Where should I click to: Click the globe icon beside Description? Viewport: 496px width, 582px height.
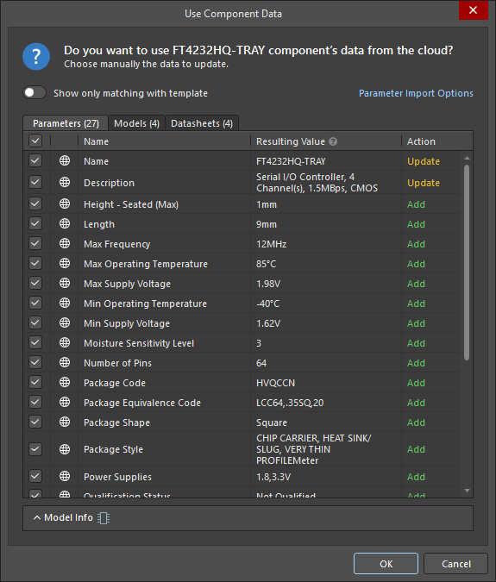pos(65,182)
